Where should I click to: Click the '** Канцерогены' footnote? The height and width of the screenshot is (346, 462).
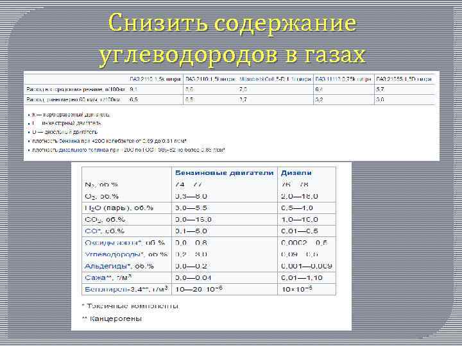coord(112,319)
